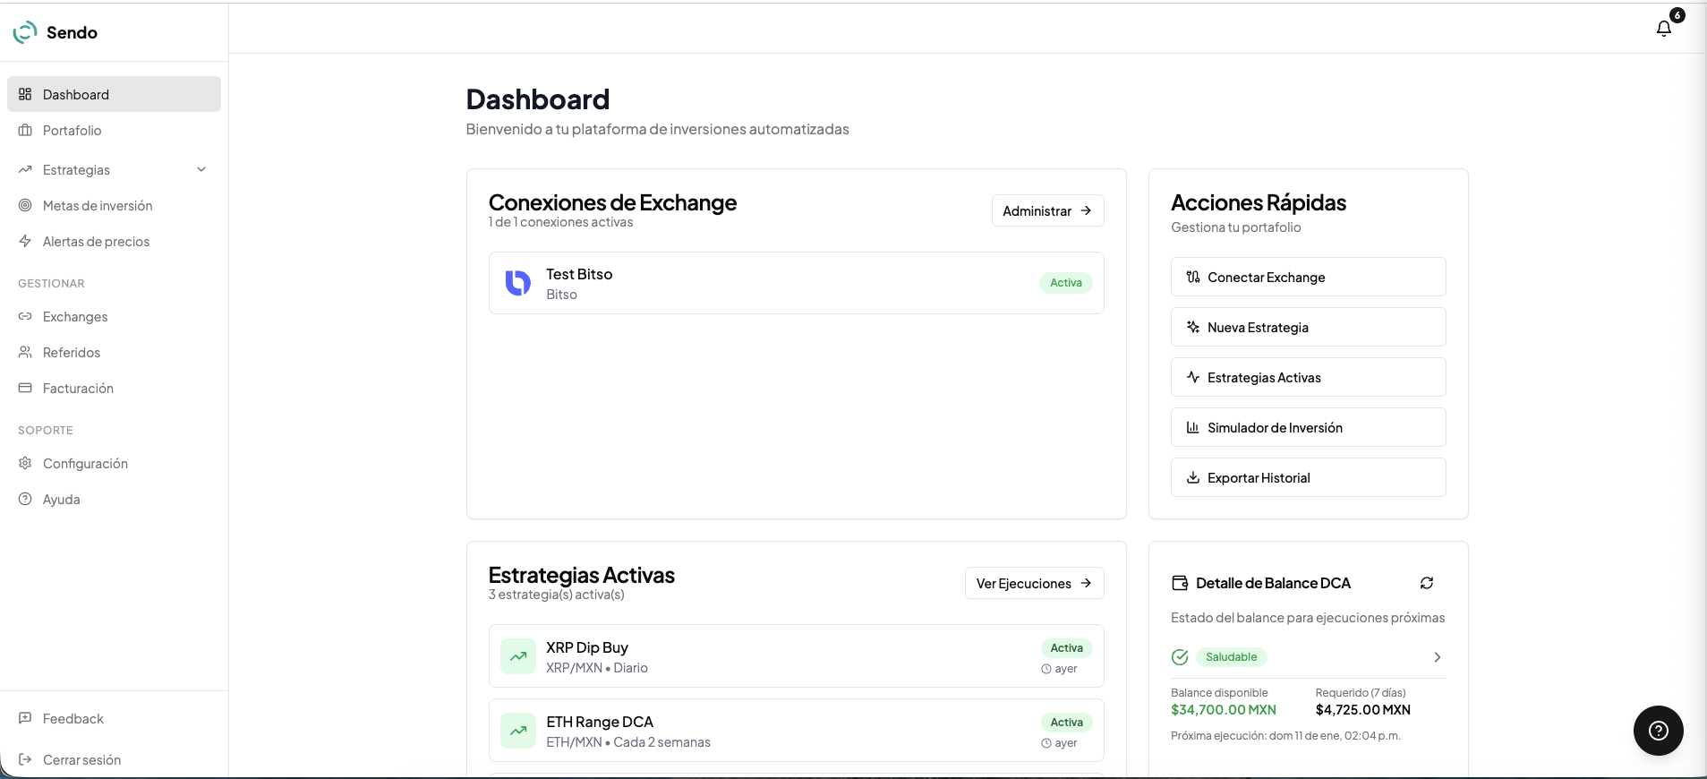Click the '1 de 1 conexiones activas' text

(x=560, y=222)
